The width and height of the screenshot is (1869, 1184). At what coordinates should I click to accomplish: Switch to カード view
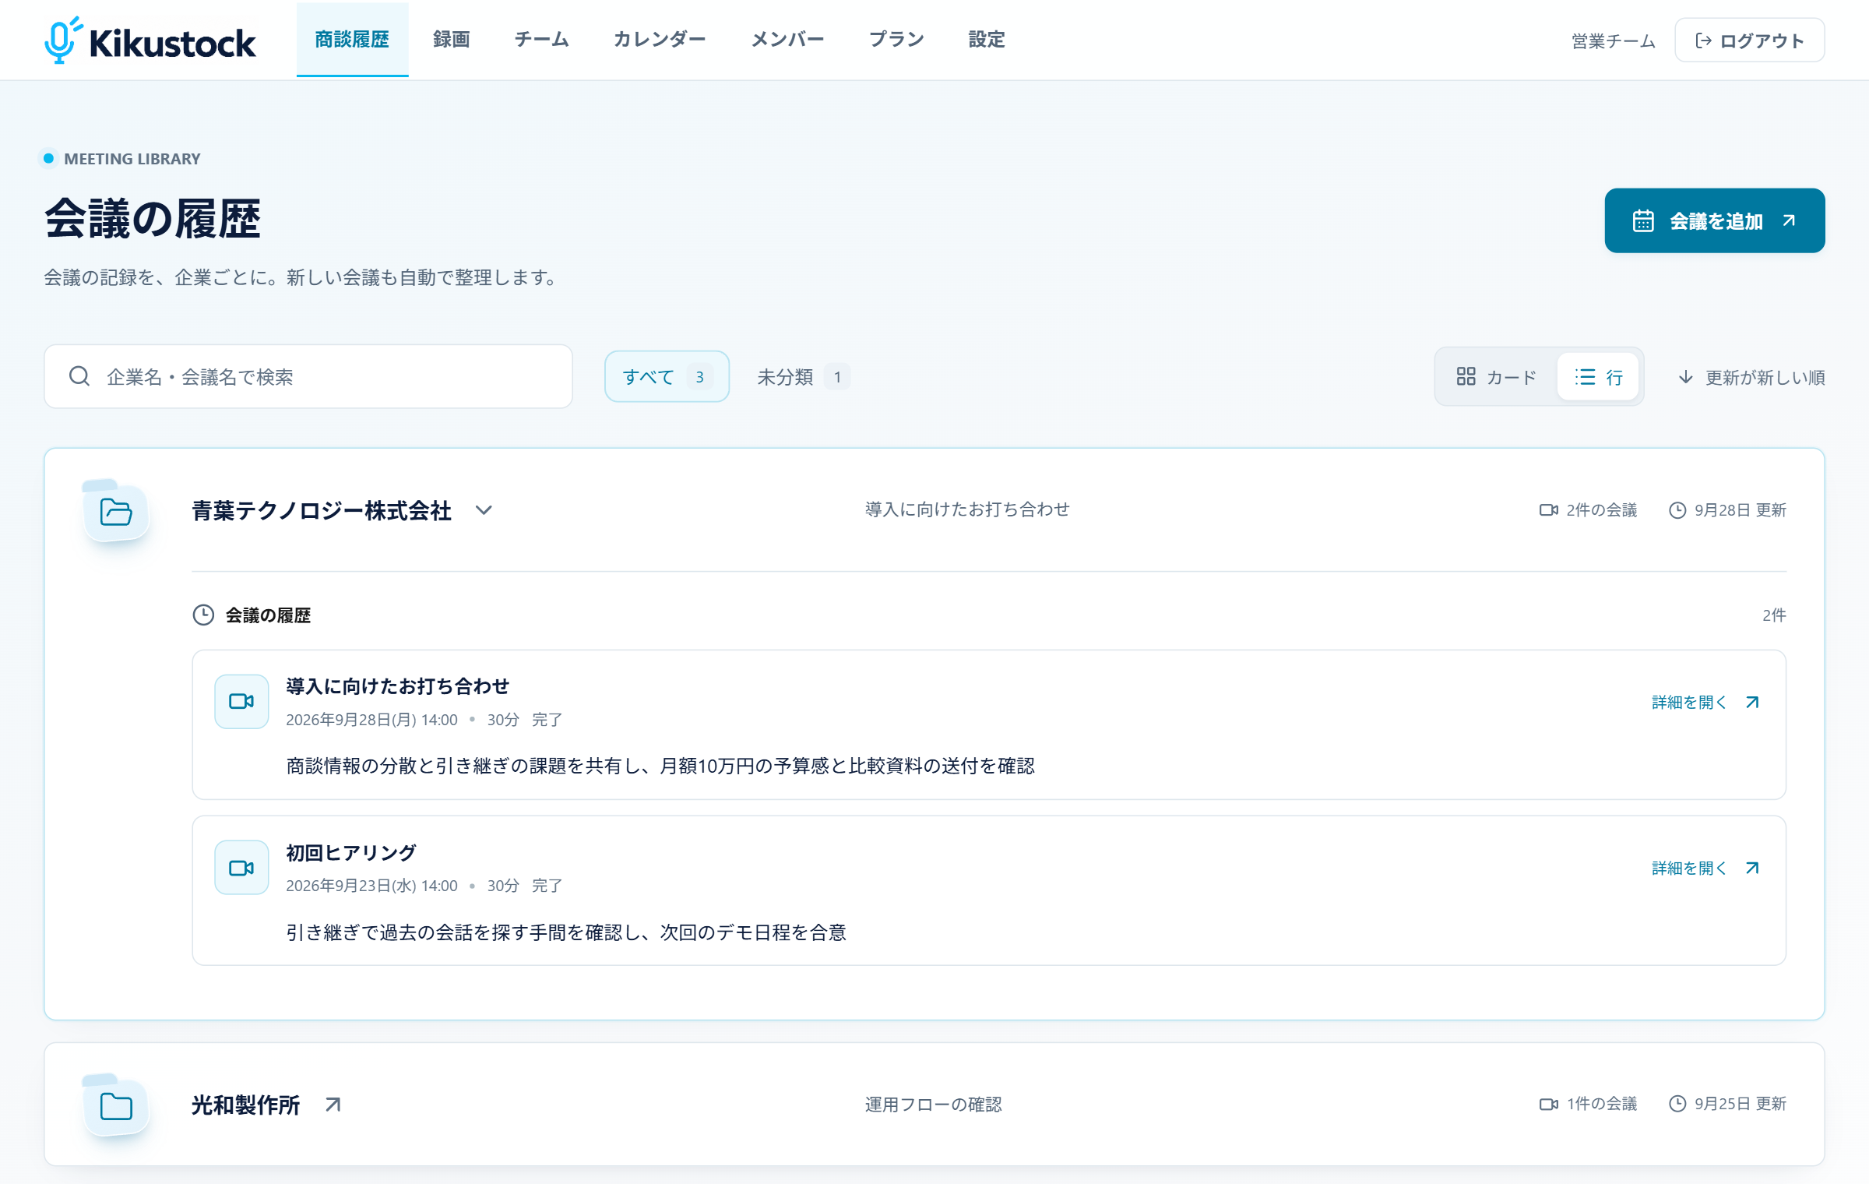[1497, 377]
